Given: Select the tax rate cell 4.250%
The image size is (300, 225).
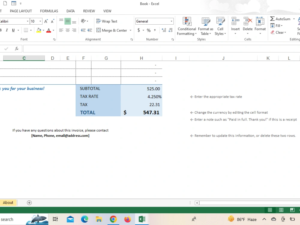Looking at the screenshot, I should 141,97.
